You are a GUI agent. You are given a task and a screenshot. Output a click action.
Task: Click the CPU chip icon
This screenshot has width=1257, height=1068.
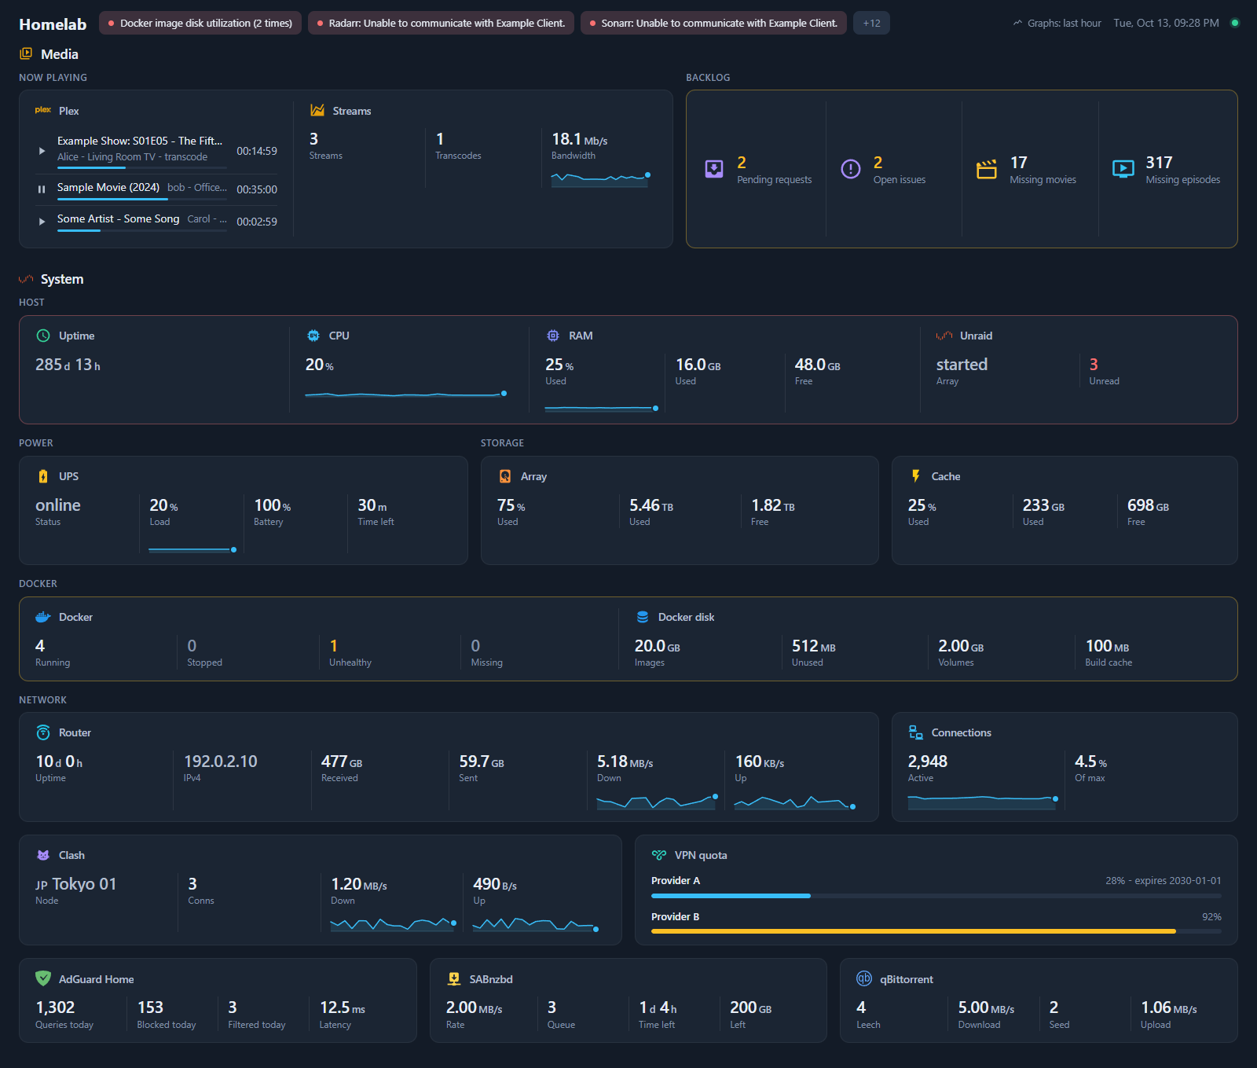[x=313, y=336]
